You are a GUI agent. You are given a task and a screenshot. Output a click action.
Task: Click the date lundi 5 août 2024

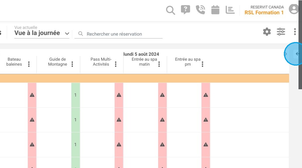[x=141, y=54]
